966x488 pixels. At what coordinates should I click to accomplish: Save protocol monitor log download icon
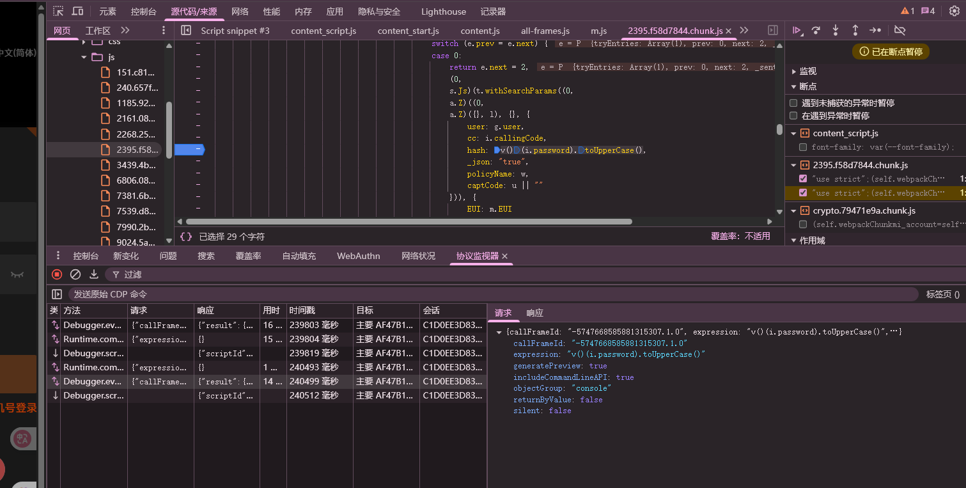pos(94,274)
